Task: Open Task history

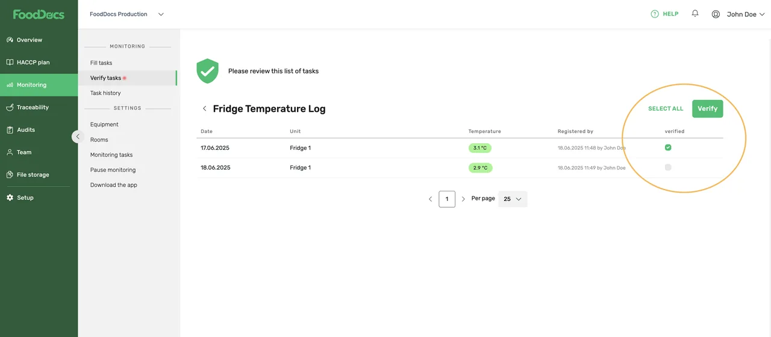Action: pyautogui.click(x=105, y=93)
